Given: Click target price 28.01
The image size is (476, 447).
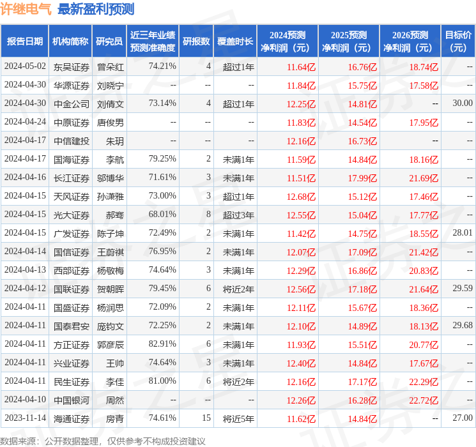Looking at the screenshot, I should 463,232.
